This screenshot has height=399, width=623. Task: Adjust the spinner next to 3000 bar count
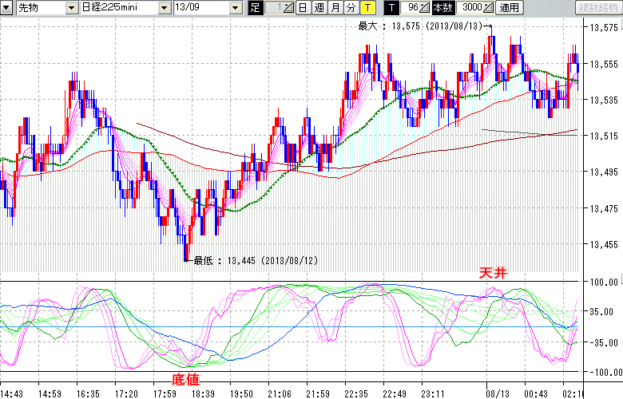(x=489, y=8)
